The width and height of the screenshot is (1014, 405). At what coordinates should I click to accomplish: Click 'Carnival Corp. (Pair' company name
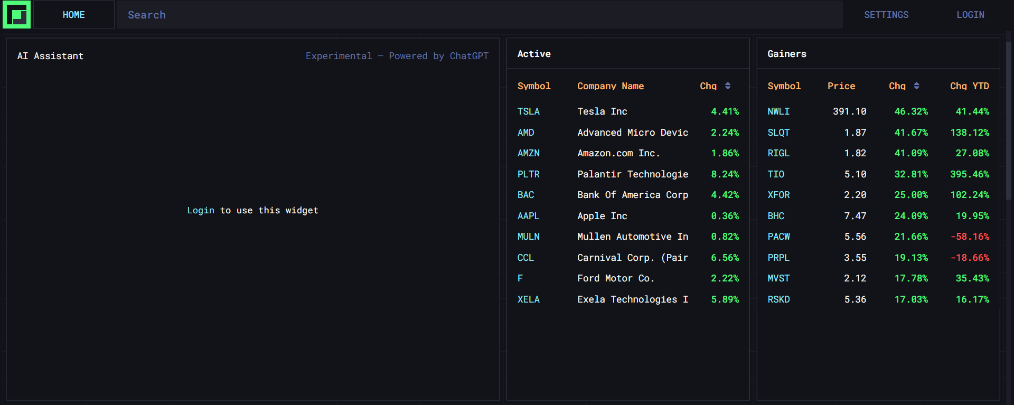(633, 258)
